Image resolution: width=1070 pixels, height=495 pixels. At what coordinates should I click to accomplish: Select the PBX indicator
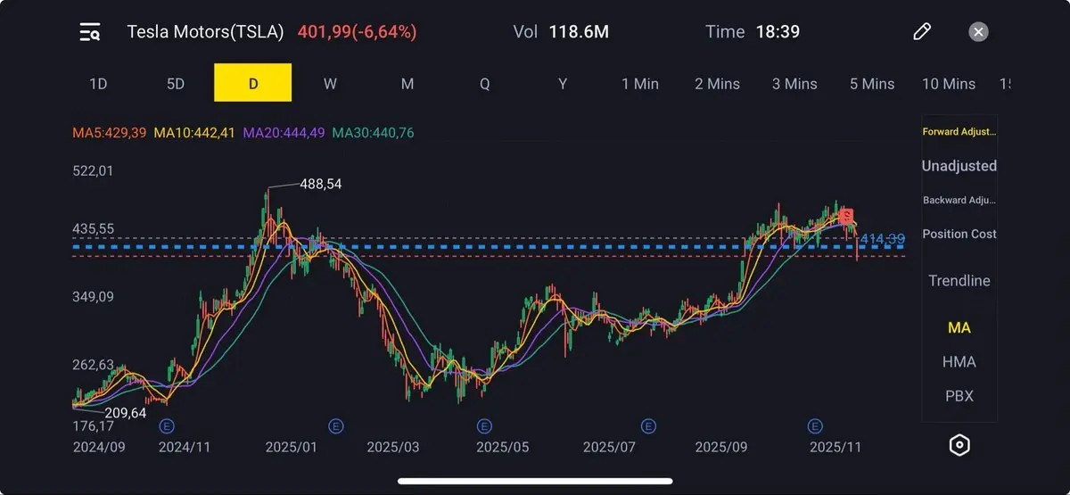click(x=959, y=396)
